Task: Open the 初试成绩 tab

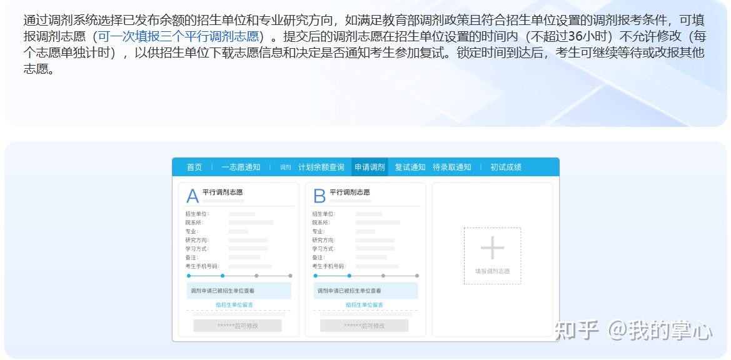Action: point(506,167)
